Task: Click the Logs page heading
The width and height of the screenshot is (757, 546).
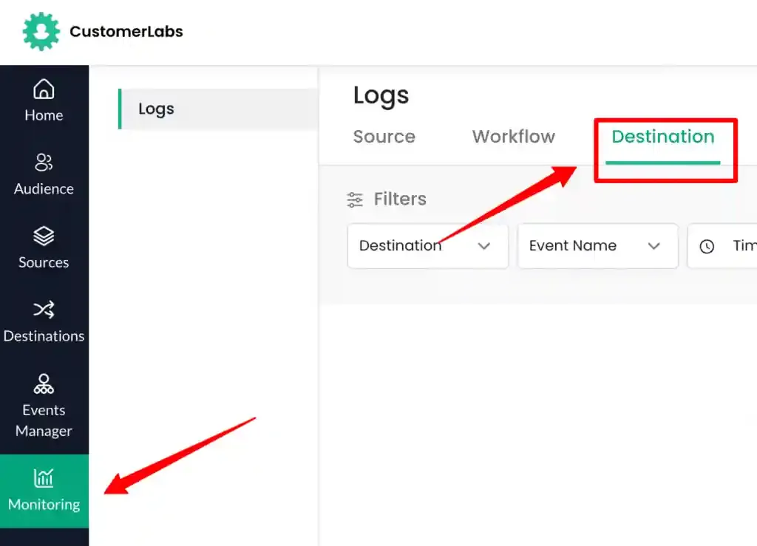Action: [381, 95]
